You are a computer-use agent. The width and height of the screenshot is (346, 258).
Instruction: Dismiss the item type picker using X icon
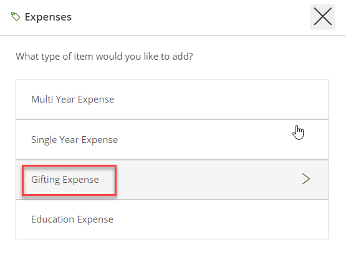point(322,17)
